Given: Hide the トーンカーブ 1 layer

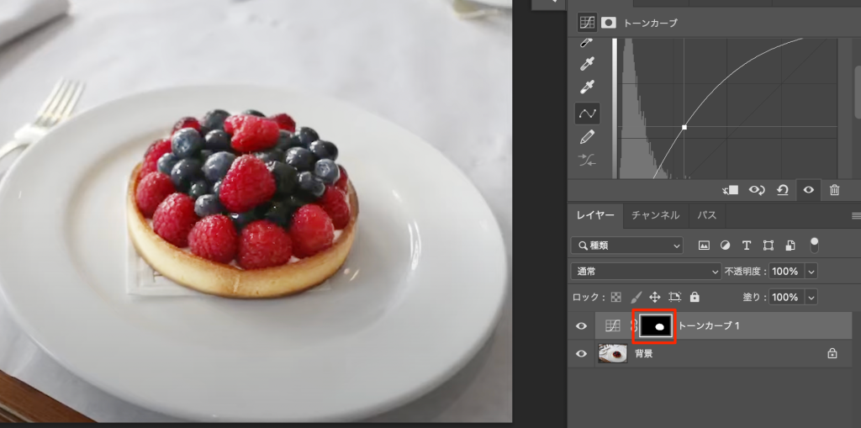Looking at the screenshot, I should coord(581,326).
